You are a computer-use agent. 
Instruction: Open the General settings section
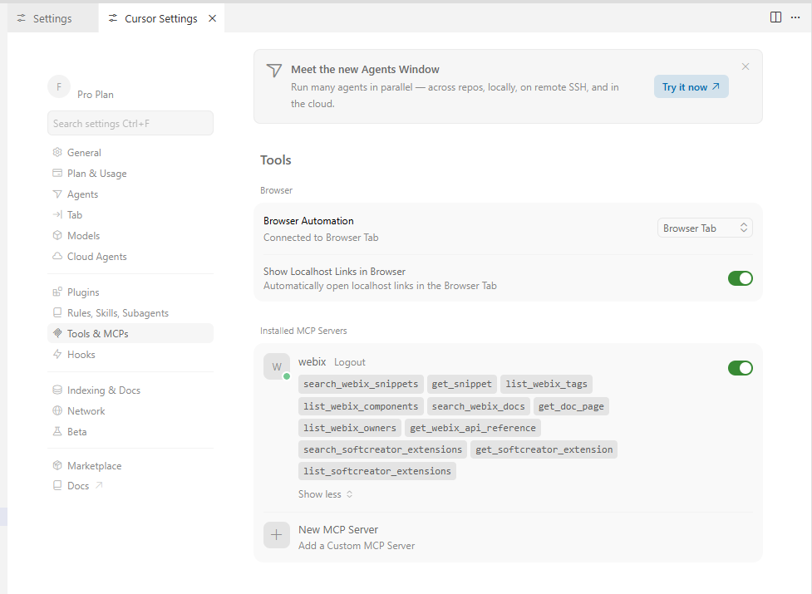(130, 153)
